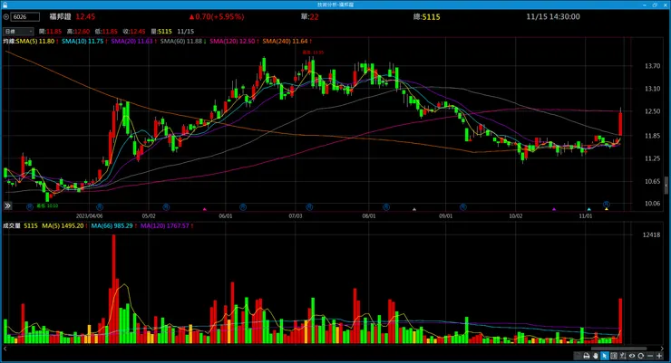Click the tall red candlestick on 11/15

(620, 124)
